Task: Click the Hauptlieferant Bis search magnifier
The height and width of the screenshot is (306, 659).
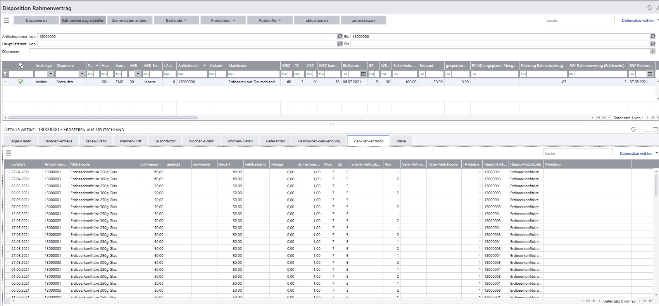Action: point(652,44)
